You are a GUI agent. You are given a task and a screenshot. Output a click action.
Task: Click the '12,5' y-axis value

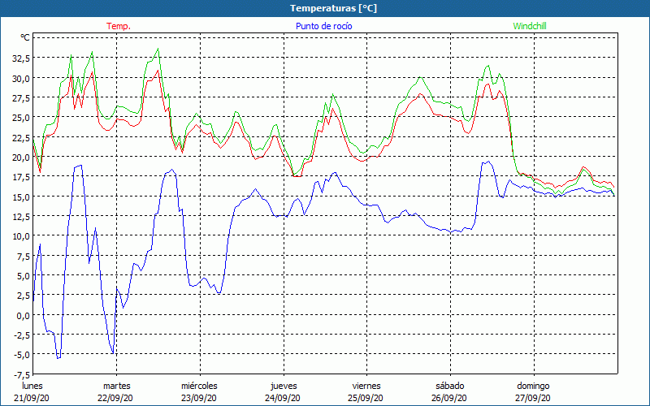pyautogui.click(x=21, y=217)
